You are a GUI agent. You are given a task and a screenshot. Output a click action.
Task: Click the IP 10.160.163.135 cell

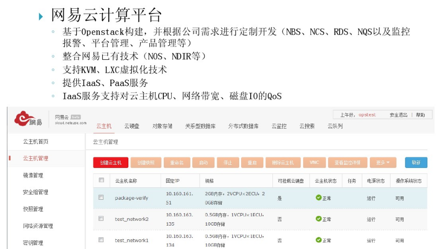[x=179, y=219]
